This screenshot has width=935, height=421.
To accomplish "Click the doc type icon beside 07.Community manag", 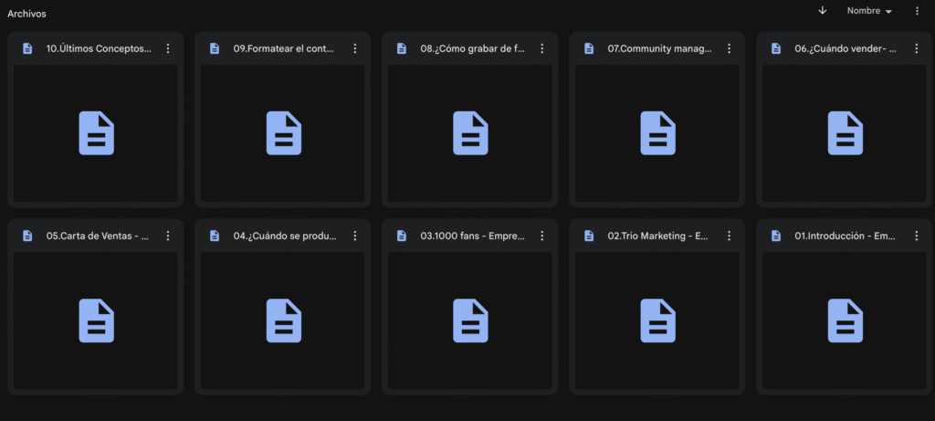I will 589,48.
